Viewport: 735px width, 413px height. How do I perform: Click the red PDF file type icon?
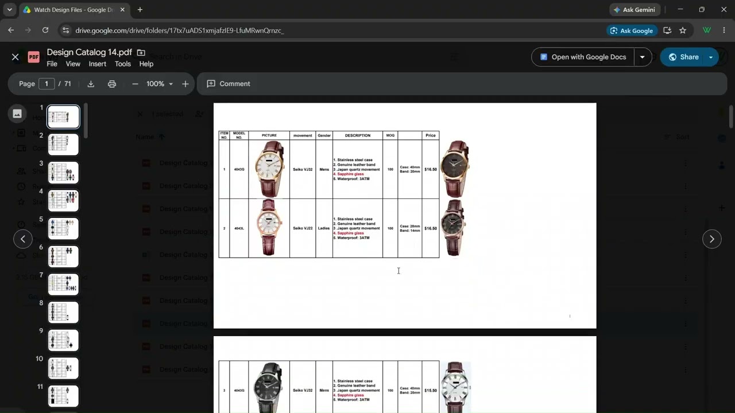(34, 57)
